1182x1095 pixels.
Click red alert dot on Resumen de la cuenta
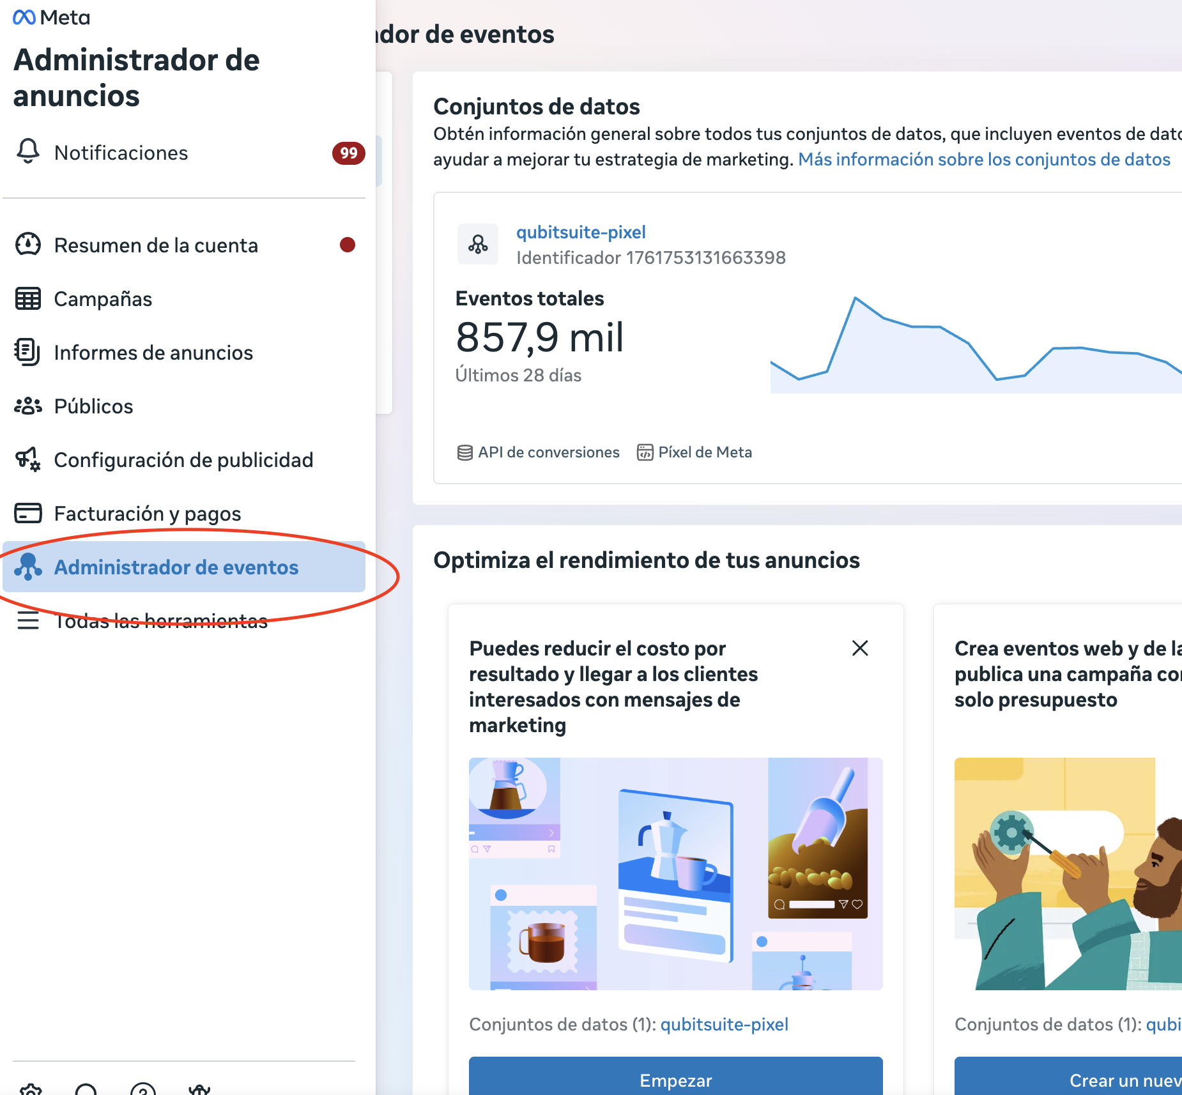coord(348,245)
